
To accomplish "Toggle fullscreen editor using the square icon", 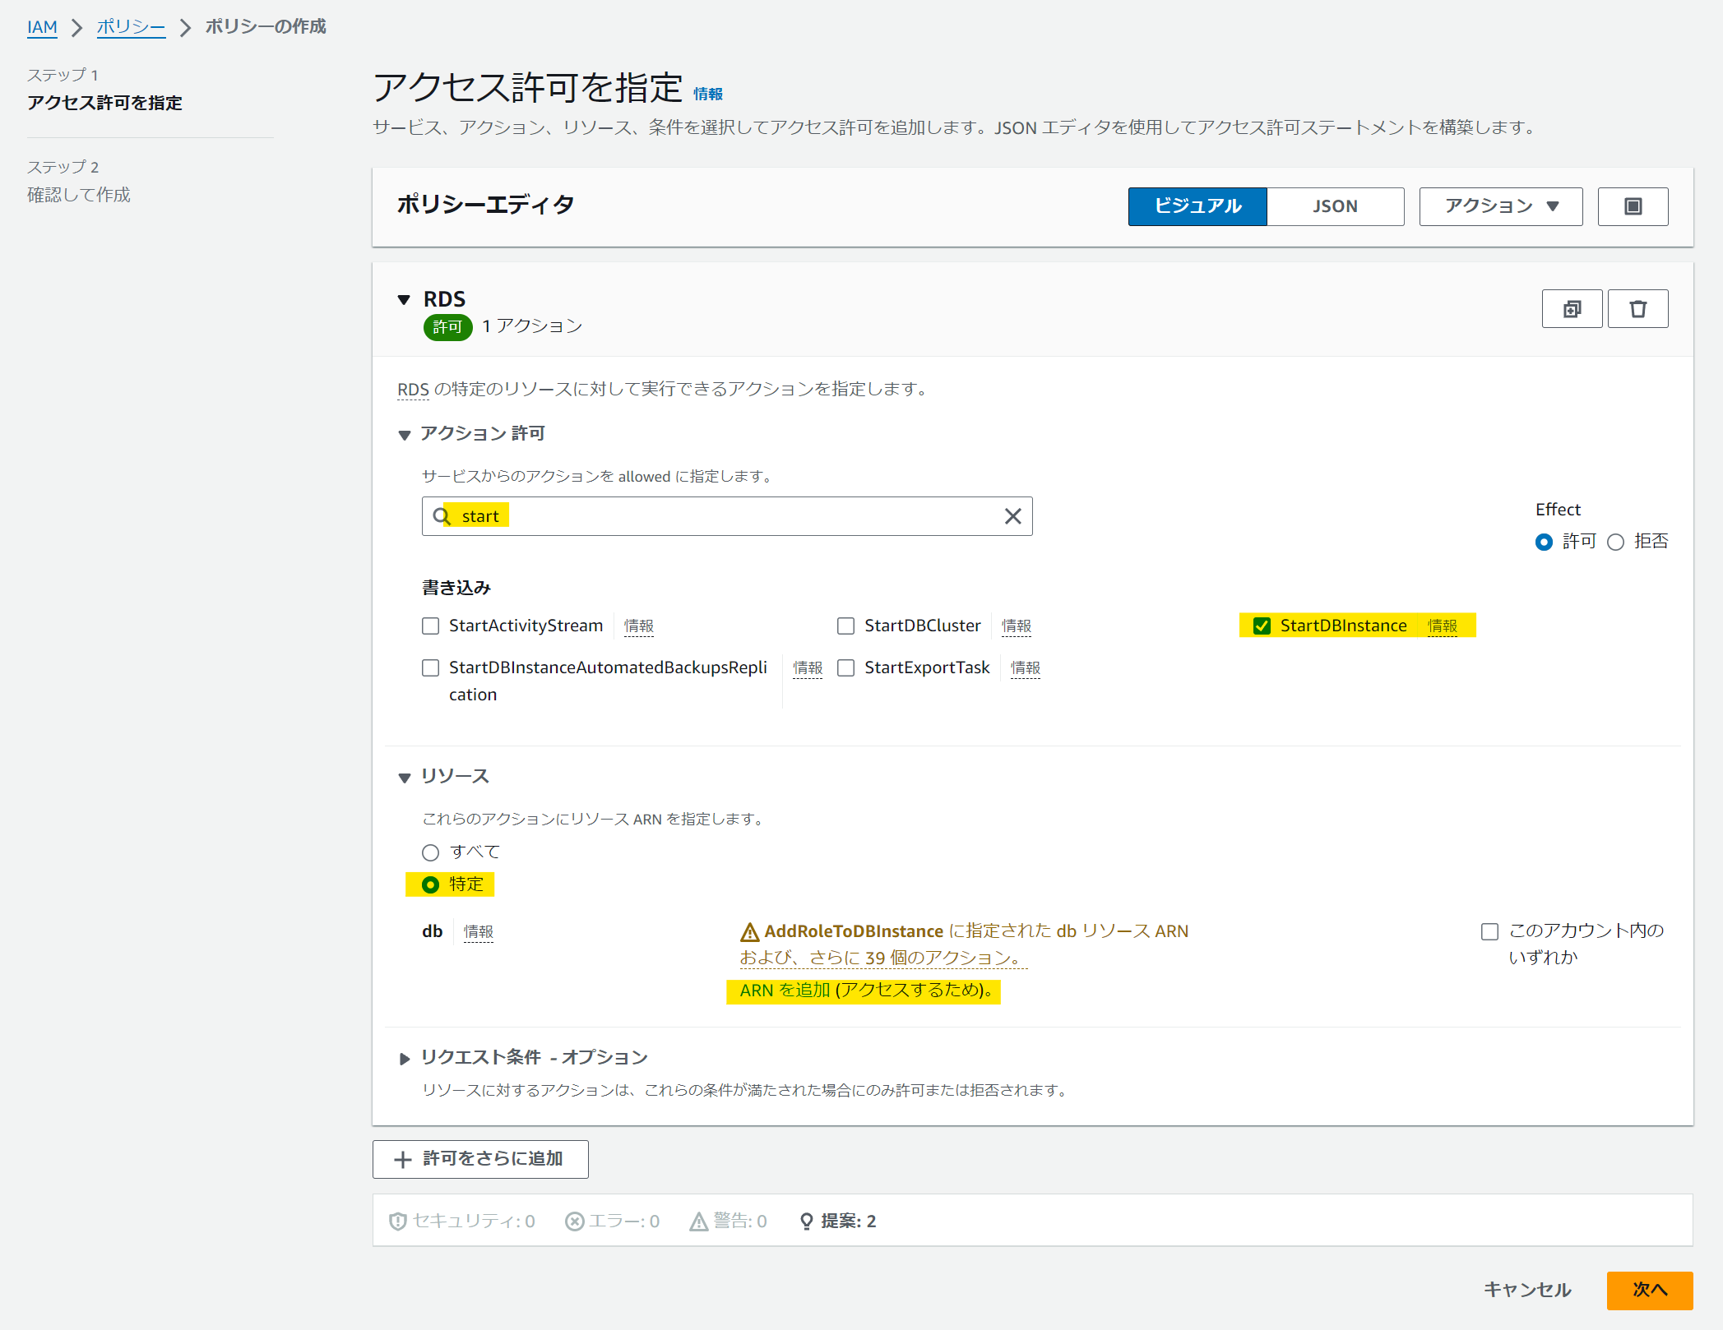I will click(x=1633, y=206).
